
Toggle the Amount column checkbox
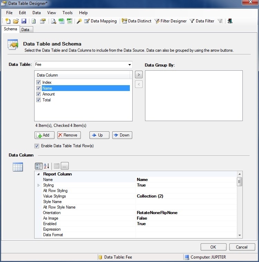[38, 94]
